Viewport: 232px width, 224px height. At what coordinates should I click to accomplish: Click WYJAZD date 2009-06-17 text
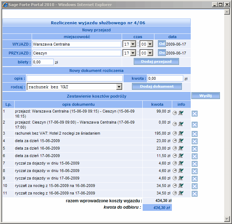click(176, 44)
